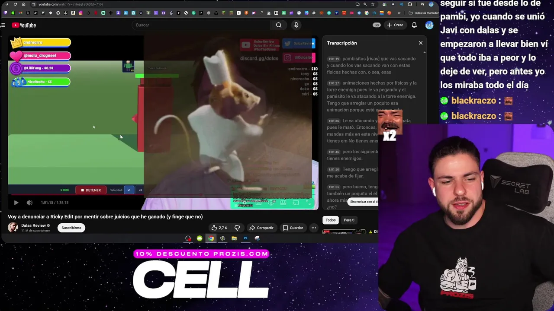
Task: Click Sincronizar con el tiempo button
Action: click(x=364, y=202)
